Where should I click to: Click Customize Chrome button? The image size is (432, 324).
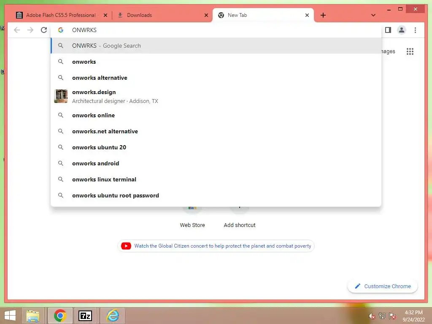[383, 286]
